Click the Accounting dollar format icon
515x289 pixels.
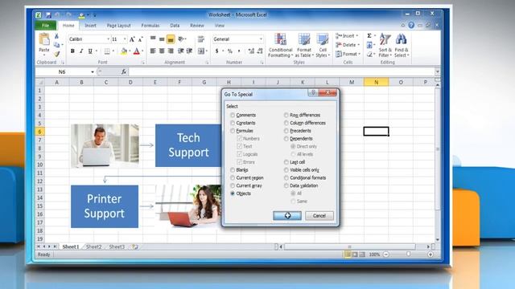tap(216, 51)
